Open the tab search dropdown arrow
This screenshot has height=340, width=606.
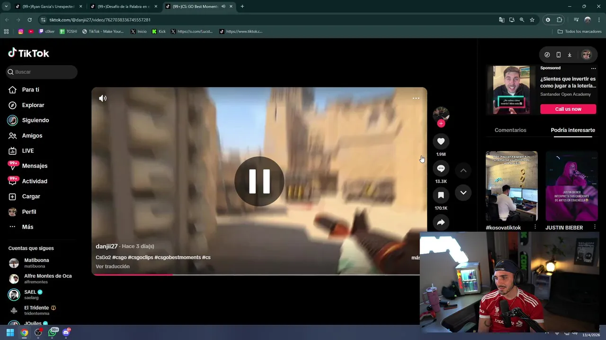click(x=6, y=7)
